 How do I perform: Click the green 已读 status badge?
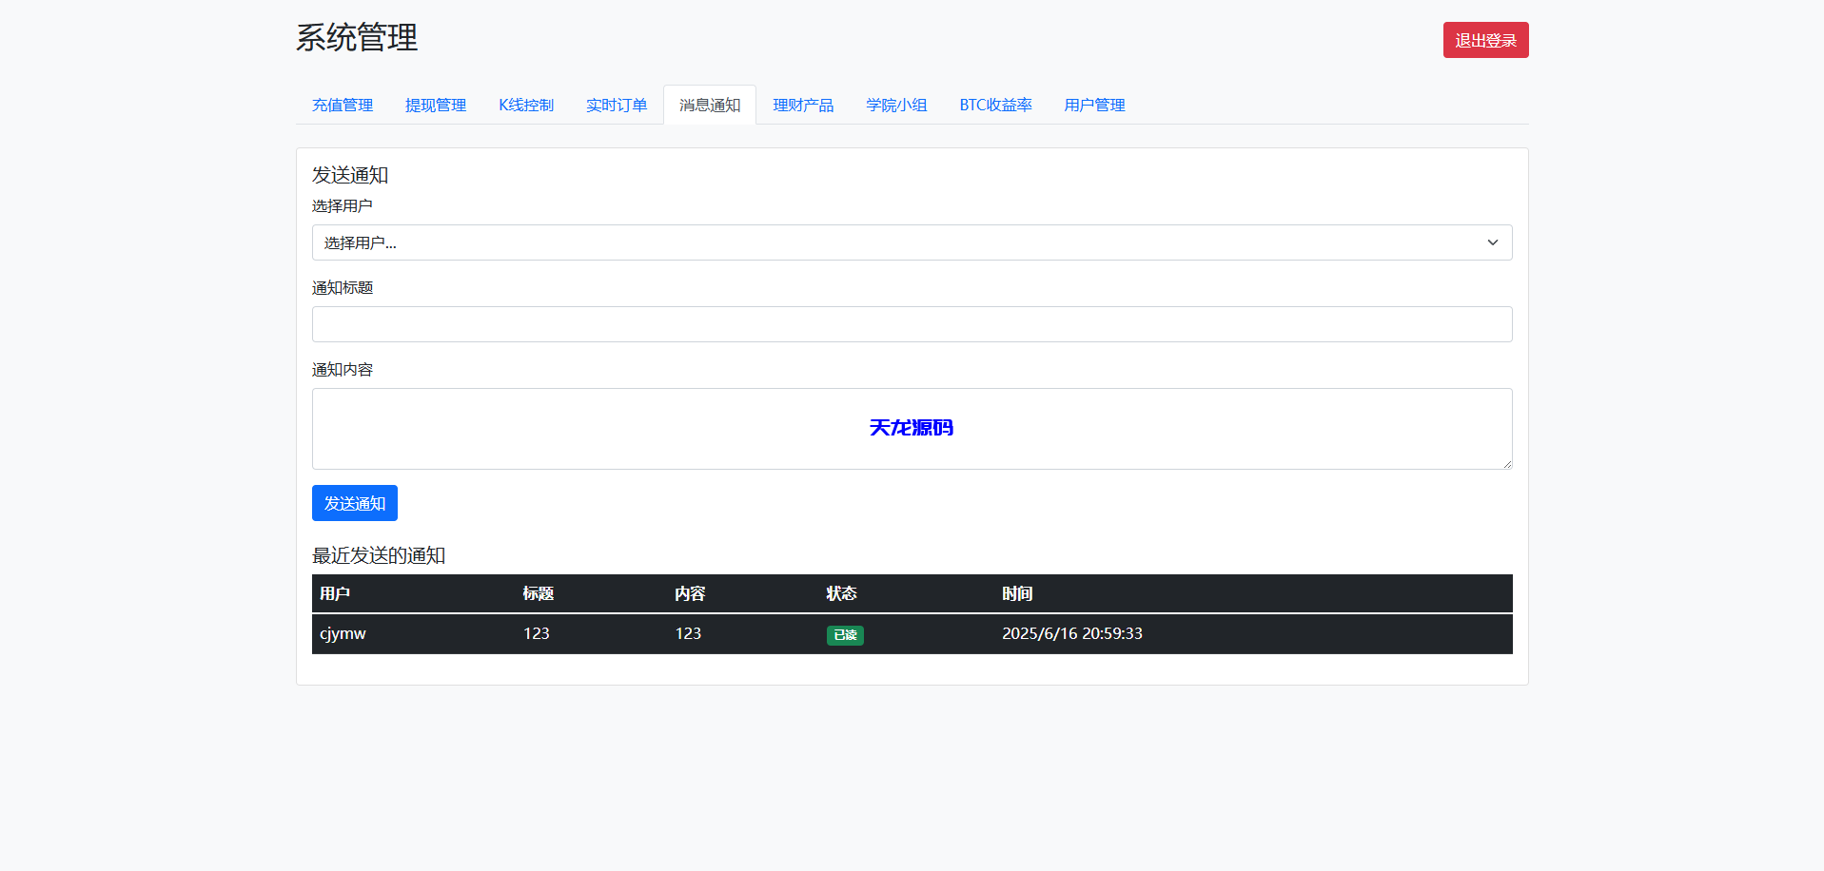click(x=845, y=635)
